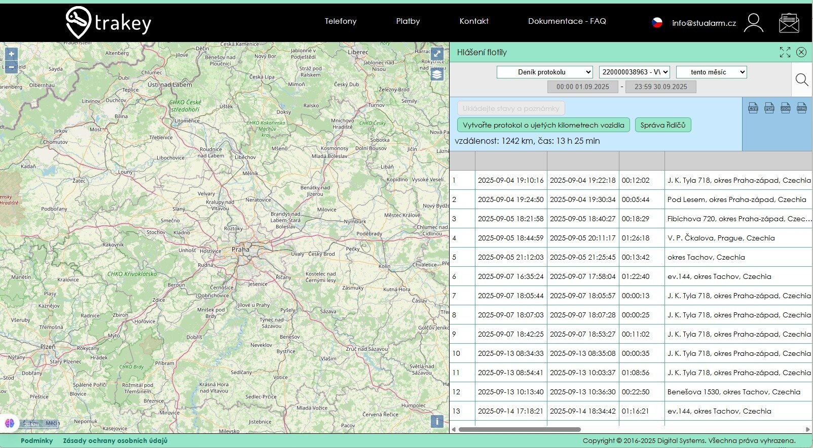Screen dimensions: 813x448
Task: Open the messages envelope icon
Action: coord(789,23)
